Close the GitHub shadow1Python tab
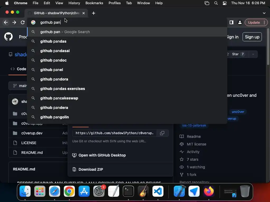The width and height of the screenshot is (270, 202). 84,13
